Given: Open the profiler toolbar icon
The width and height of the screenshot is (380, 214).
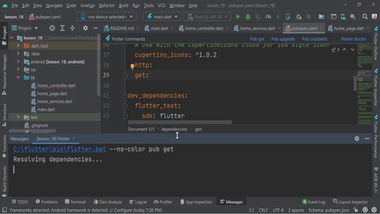Looking at the screenshot, I should [268, 17].
